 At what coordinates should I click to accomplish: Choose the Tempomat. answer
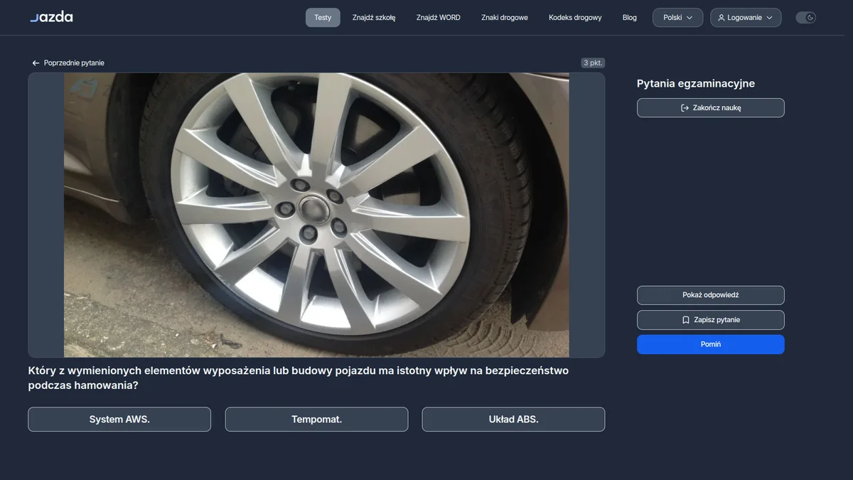316,420
